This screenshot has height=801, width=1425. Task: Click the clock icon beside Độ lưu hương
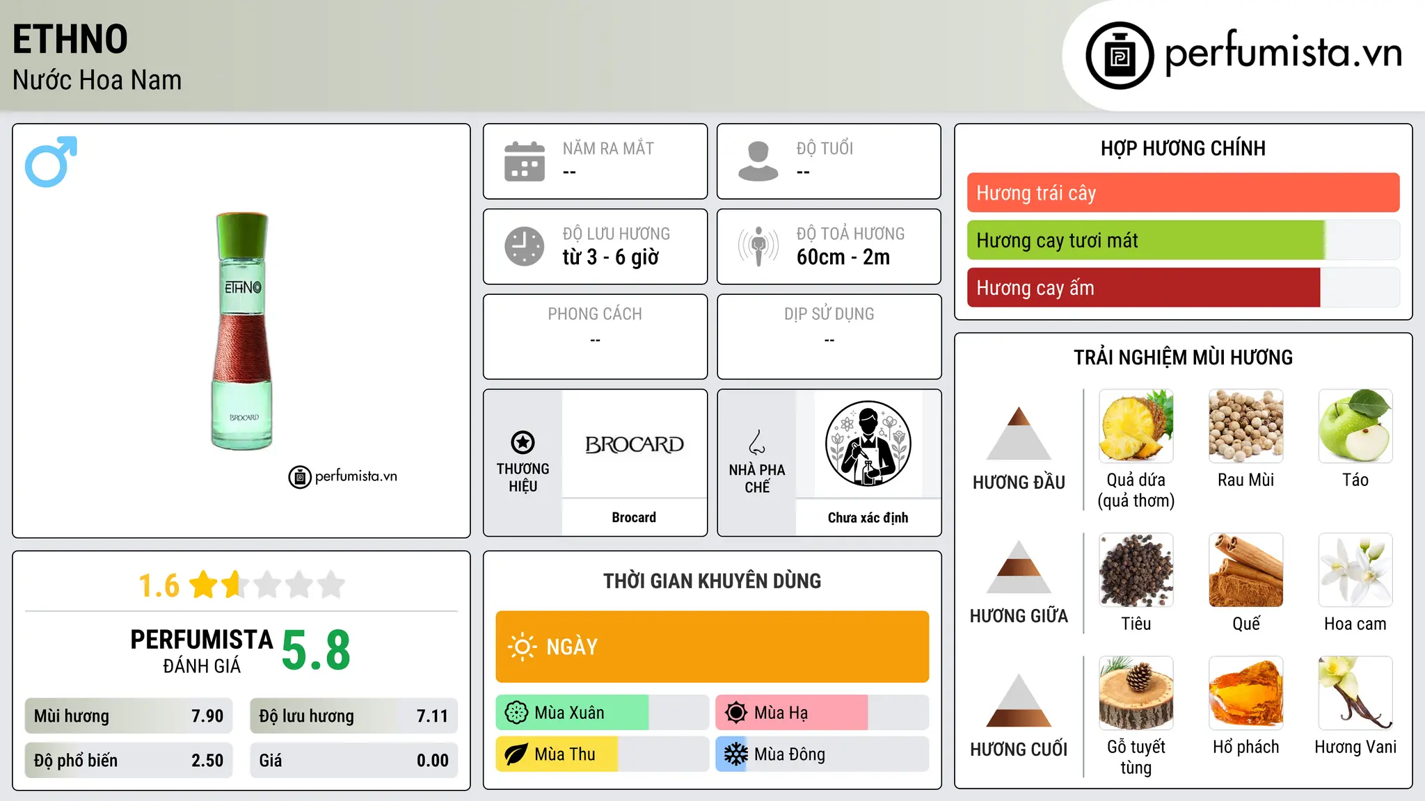[x=525, y=246]
